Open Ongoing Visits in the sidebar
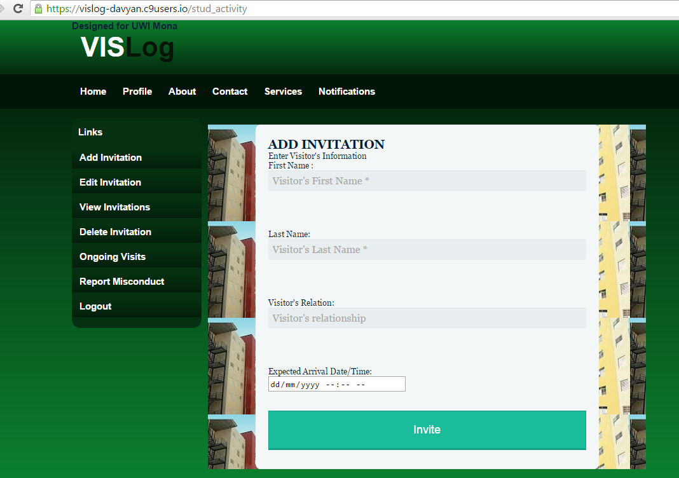Screen dimensions: 679x478 [x=137, y=257]
